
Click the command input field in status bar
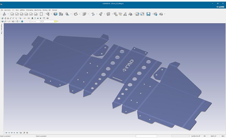coord(146,136)
